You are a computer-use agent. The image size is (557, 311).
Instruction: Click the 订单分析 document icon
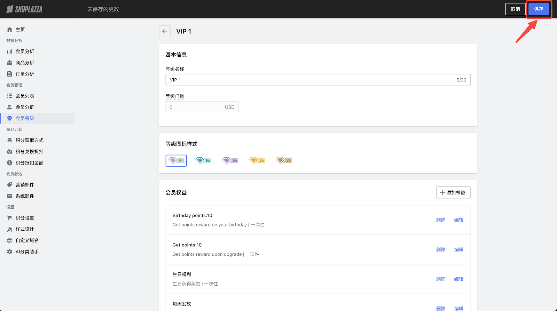tap(10, 74)
